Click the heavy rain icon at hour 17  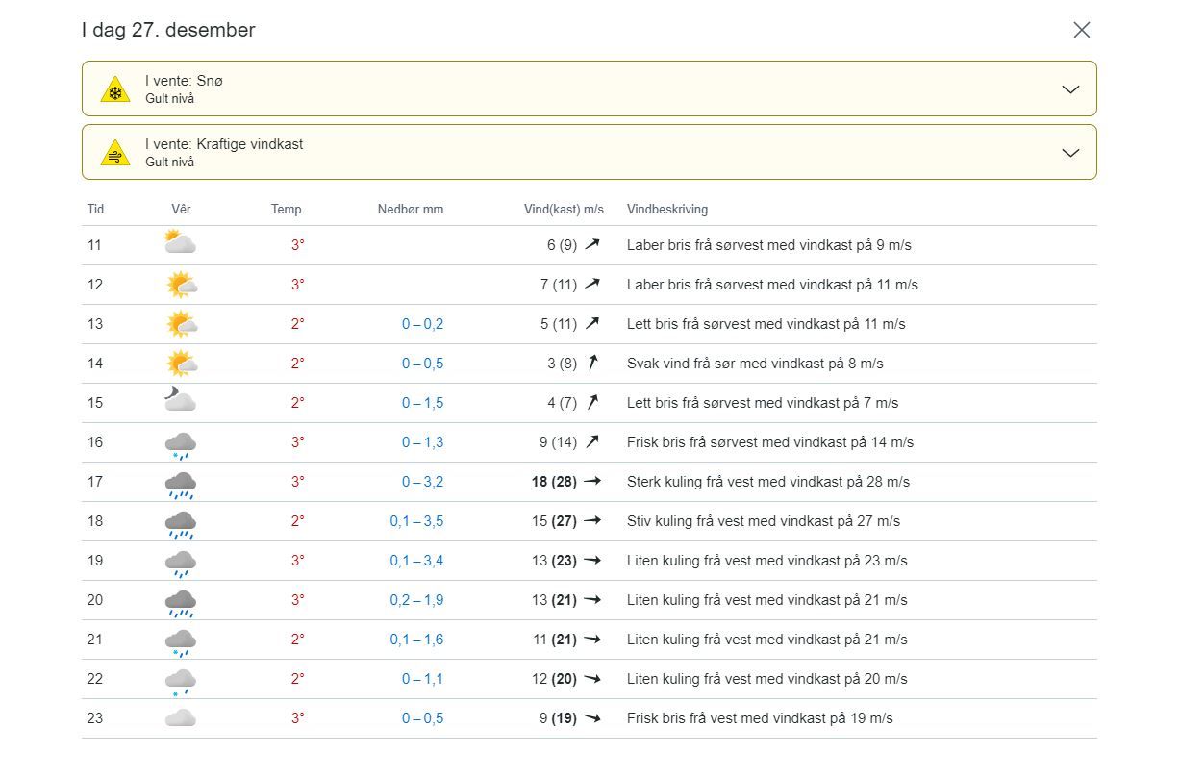click(180, 485)
